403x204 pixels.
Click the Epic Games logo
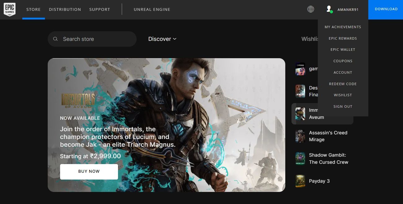pyautogui.click(x=10, y=10)
